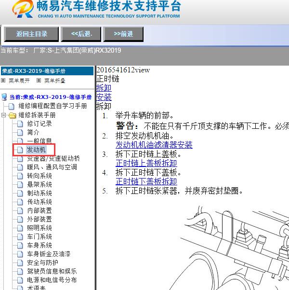The height and width of the screenshot is (290, 289).
Task: Go forward with the >>前进 button
Action: click(x=123, y=34)
